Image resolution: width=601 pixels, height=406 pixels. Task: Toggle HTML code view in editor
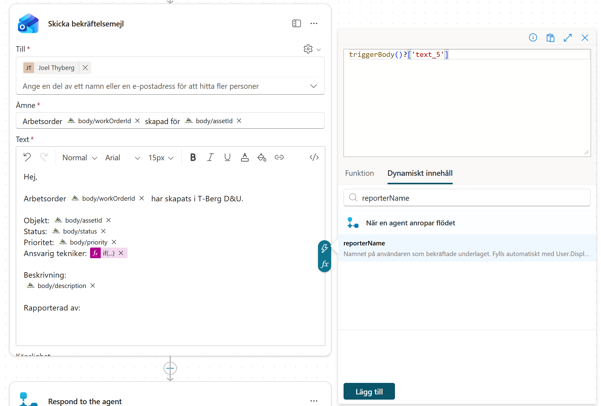pos(314,157)
